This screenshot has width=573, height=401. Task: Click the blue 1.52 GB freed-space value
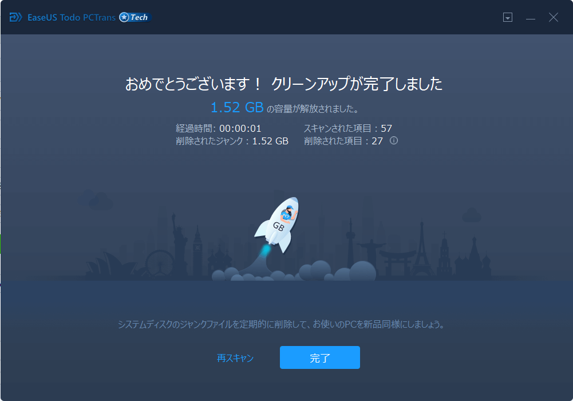coord(237,108)
